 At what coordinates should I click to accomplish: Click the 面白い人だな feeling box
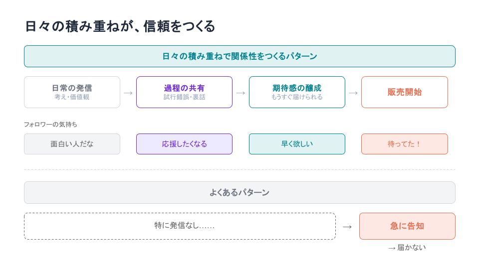[72, 144]
